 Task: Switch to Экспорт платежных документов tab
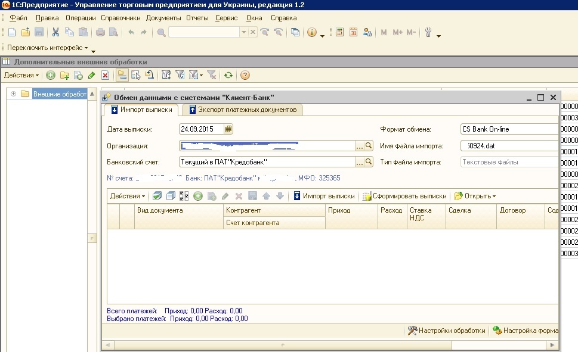point(243,110)
